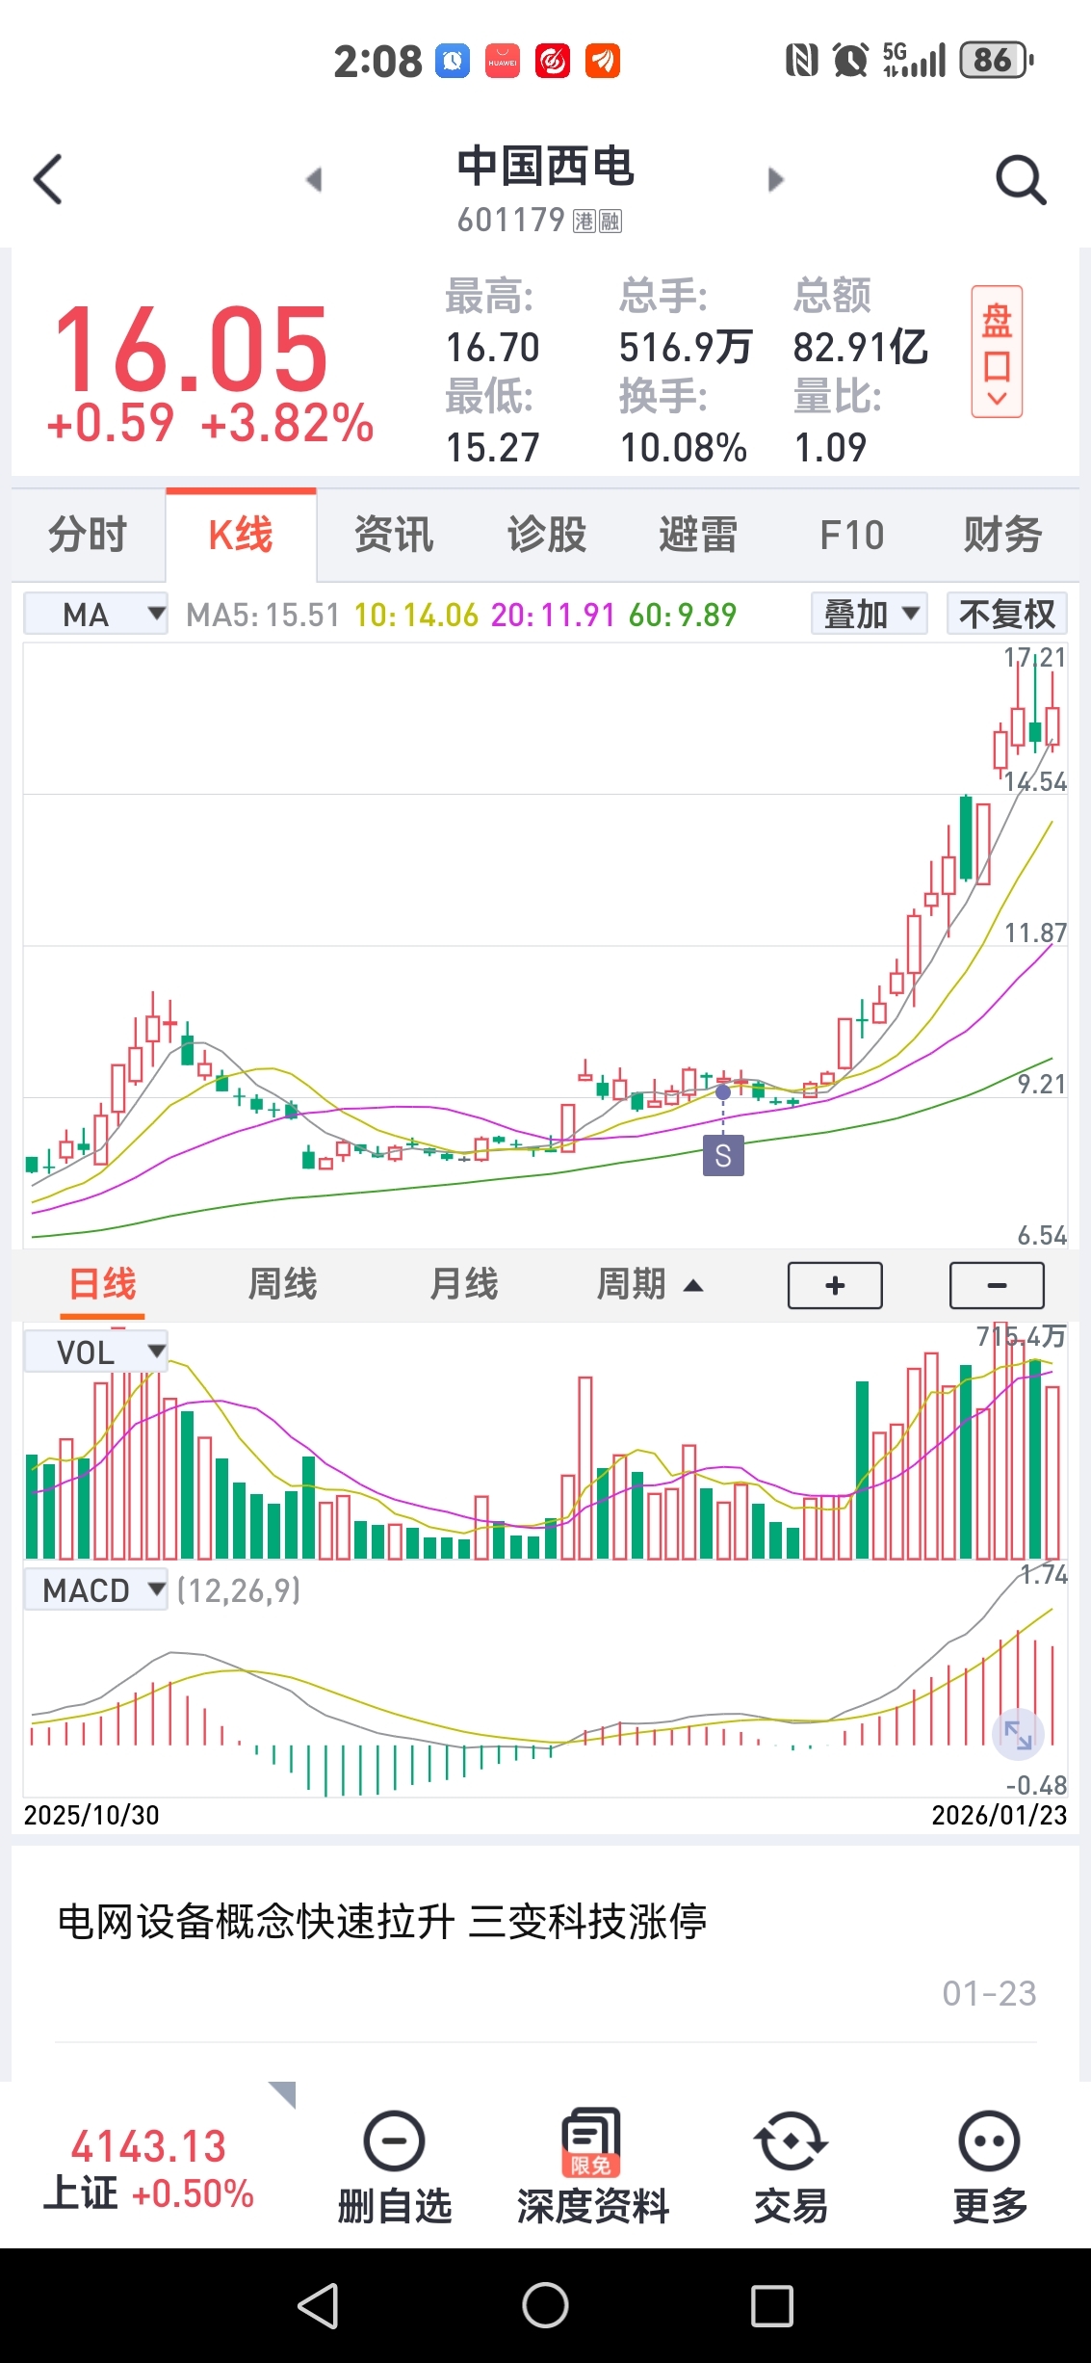The height and width of the screenshot is (2363, 1091).
Task: Zoom out chart with minus button
Action: tap(997, 1286)
